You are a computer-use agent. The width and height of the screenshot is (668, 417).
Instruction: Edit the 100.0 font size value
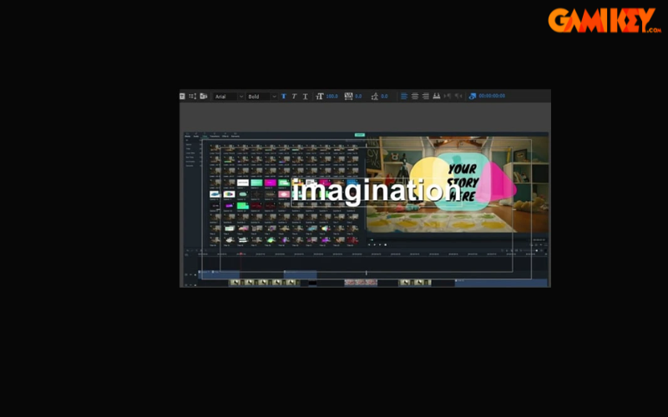(331, 97)
